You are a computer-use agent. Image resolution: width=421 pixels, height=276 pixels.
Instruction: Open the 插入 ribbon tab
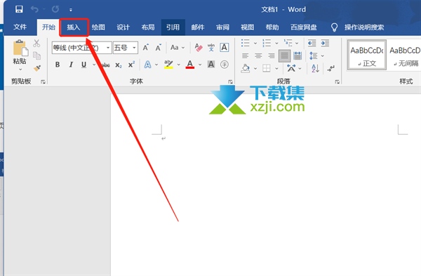pyautogui.click(x=74, y=27)
